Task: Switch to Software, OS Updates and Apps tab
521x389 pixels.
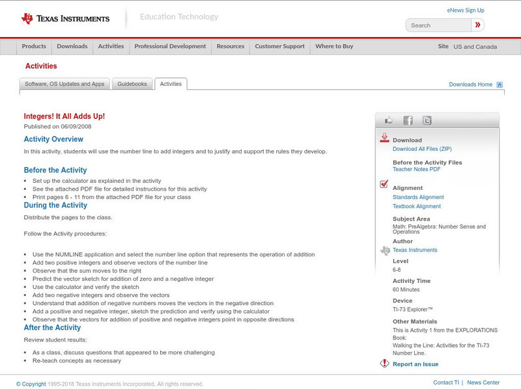Action: (x=64, y=84)
